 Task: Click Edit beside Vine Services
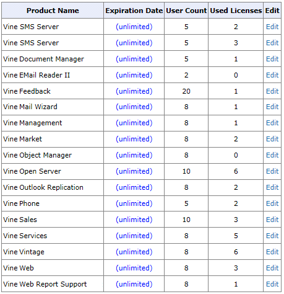coord(272,236)
